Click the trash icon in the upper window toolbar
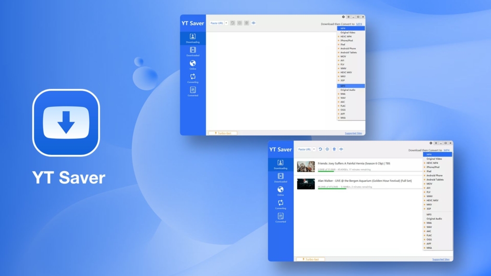The height and width of the screenshot is (276, 491). click(x=246, y=23)
